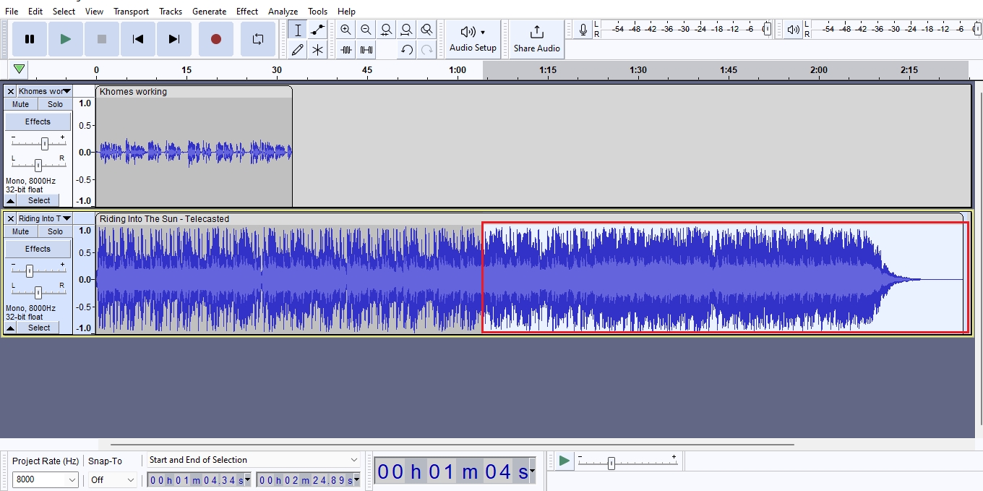Click the Skip to End button
The image size is (983, 491).
[173, 39]
